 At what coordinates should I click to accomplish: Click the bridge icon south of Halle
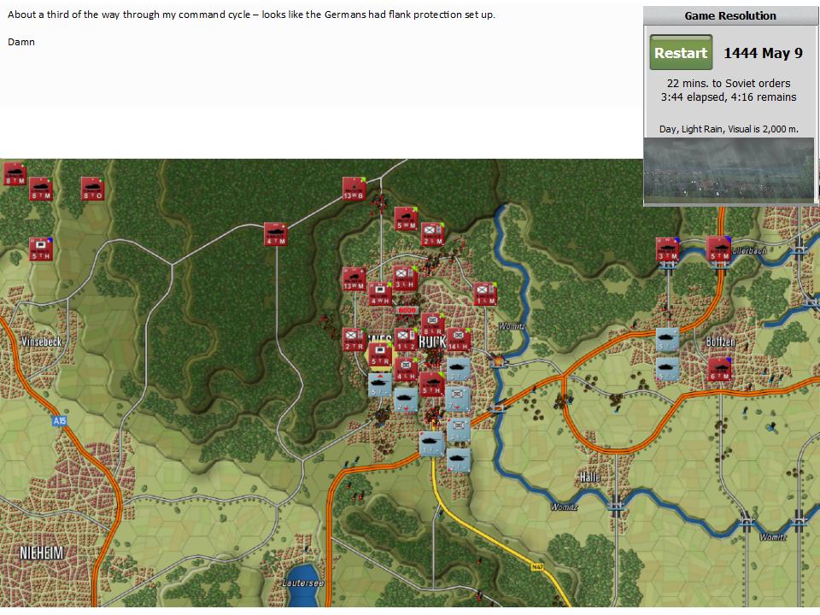(617, 505)
